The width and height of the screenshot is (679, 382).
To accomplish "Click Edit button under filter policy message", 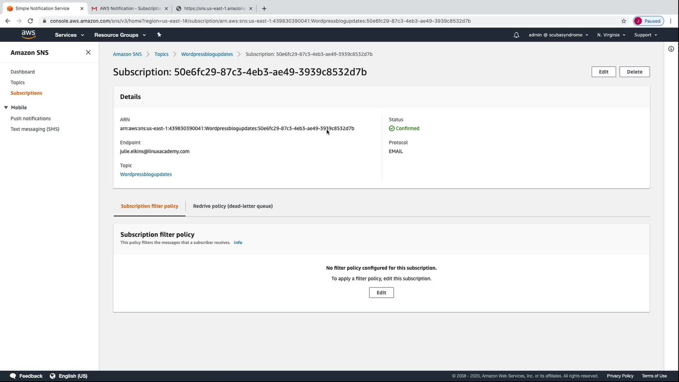I will coord(381,293).
